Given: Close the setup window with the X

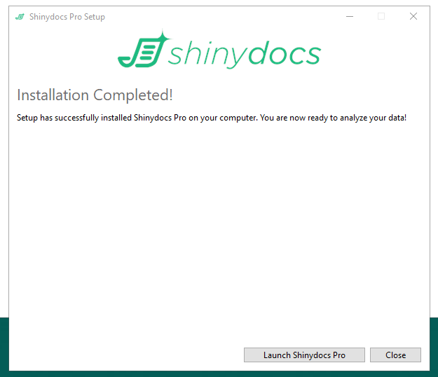Looking at the screenshot, I should coord(413,17).
